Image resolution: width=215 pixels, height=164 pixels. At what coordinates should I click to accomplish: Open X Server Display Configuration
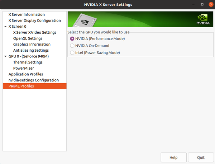[34, 20]
